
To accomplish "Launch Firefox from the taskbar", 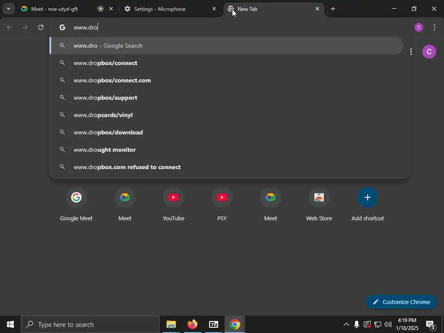I will point(192,324).
